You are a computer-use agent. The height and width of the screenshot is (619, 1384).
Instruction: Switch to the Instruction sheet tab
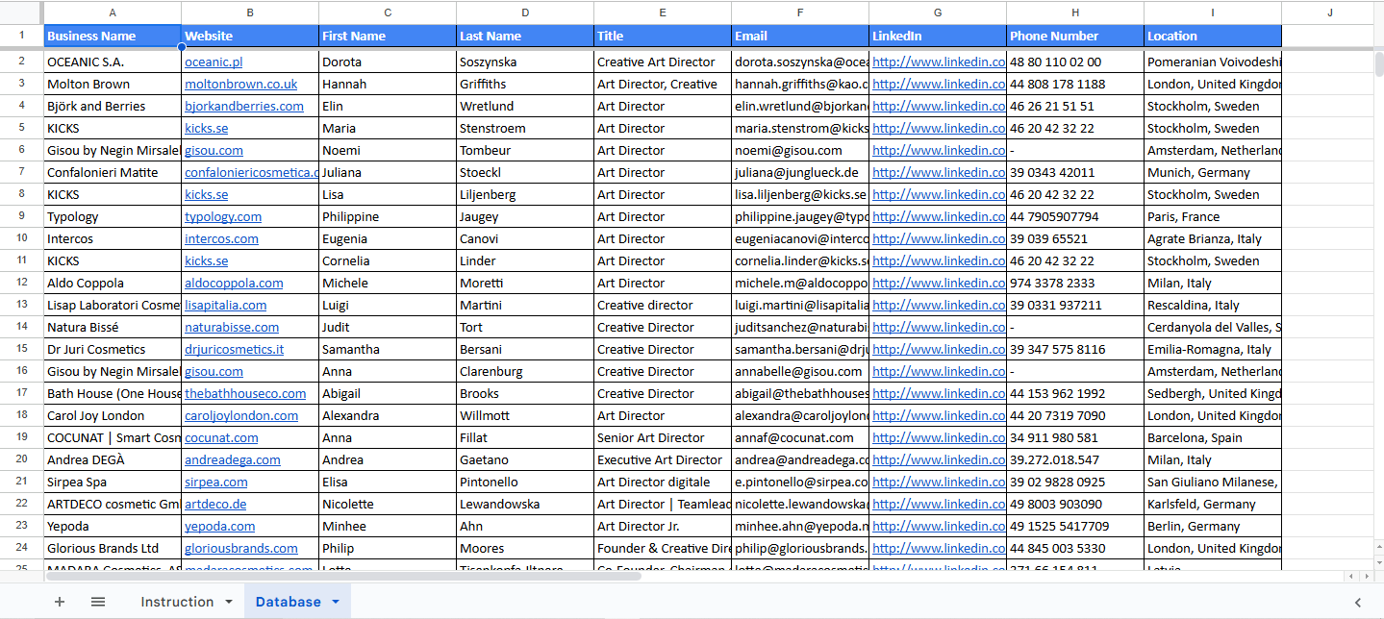point(177,602)
